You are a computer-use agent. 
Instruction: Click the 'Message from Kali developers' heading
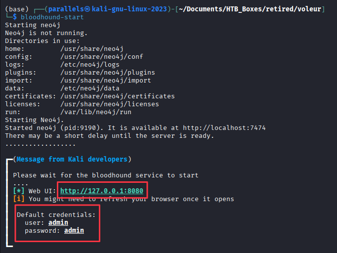click(x=72, y=159)
